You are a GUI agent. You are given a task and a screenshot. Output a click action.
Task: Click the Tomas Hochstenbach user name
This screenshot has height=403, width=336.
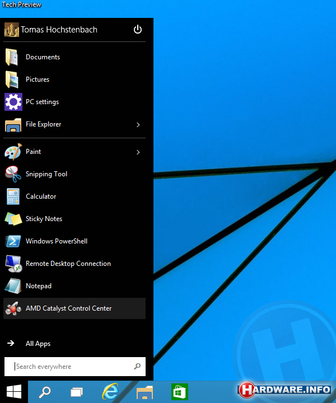pos(59,30)
